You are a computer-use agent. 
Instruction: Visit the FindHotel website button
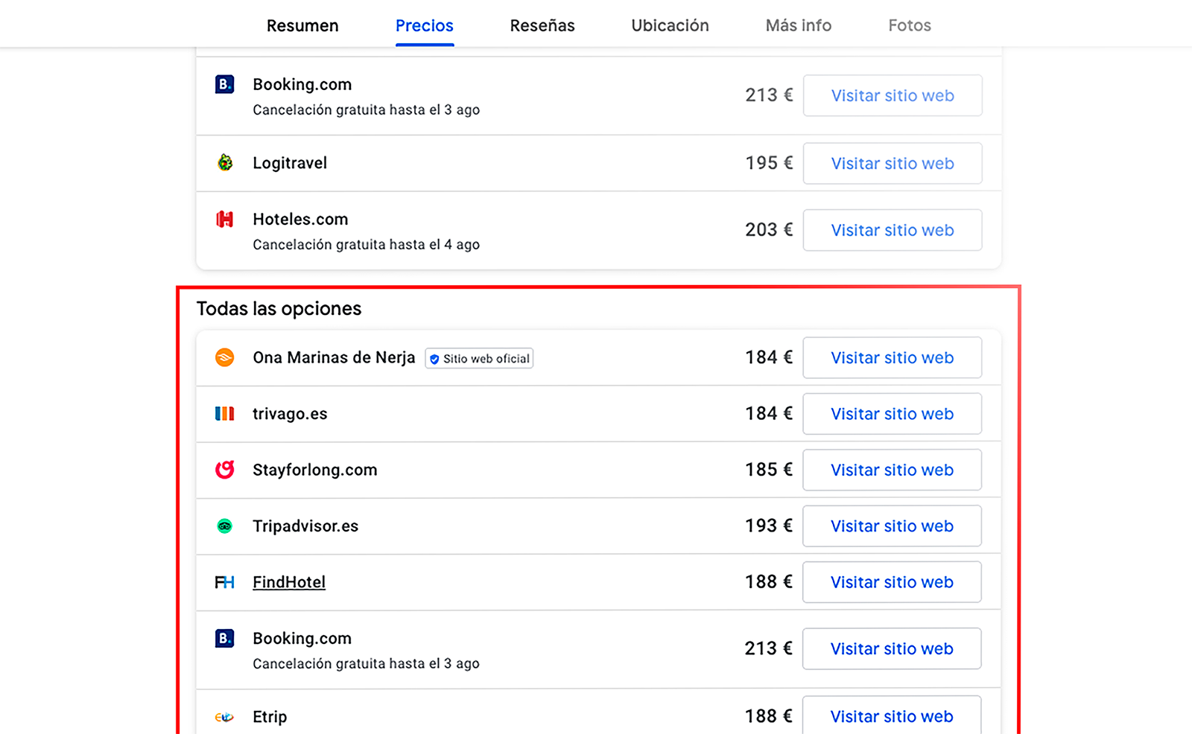(893, 581)
